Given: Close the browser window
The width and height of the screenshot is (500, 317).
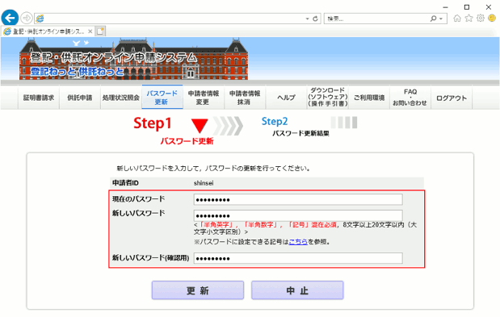Looking at the screenshot, I should [x=488, y=7].
